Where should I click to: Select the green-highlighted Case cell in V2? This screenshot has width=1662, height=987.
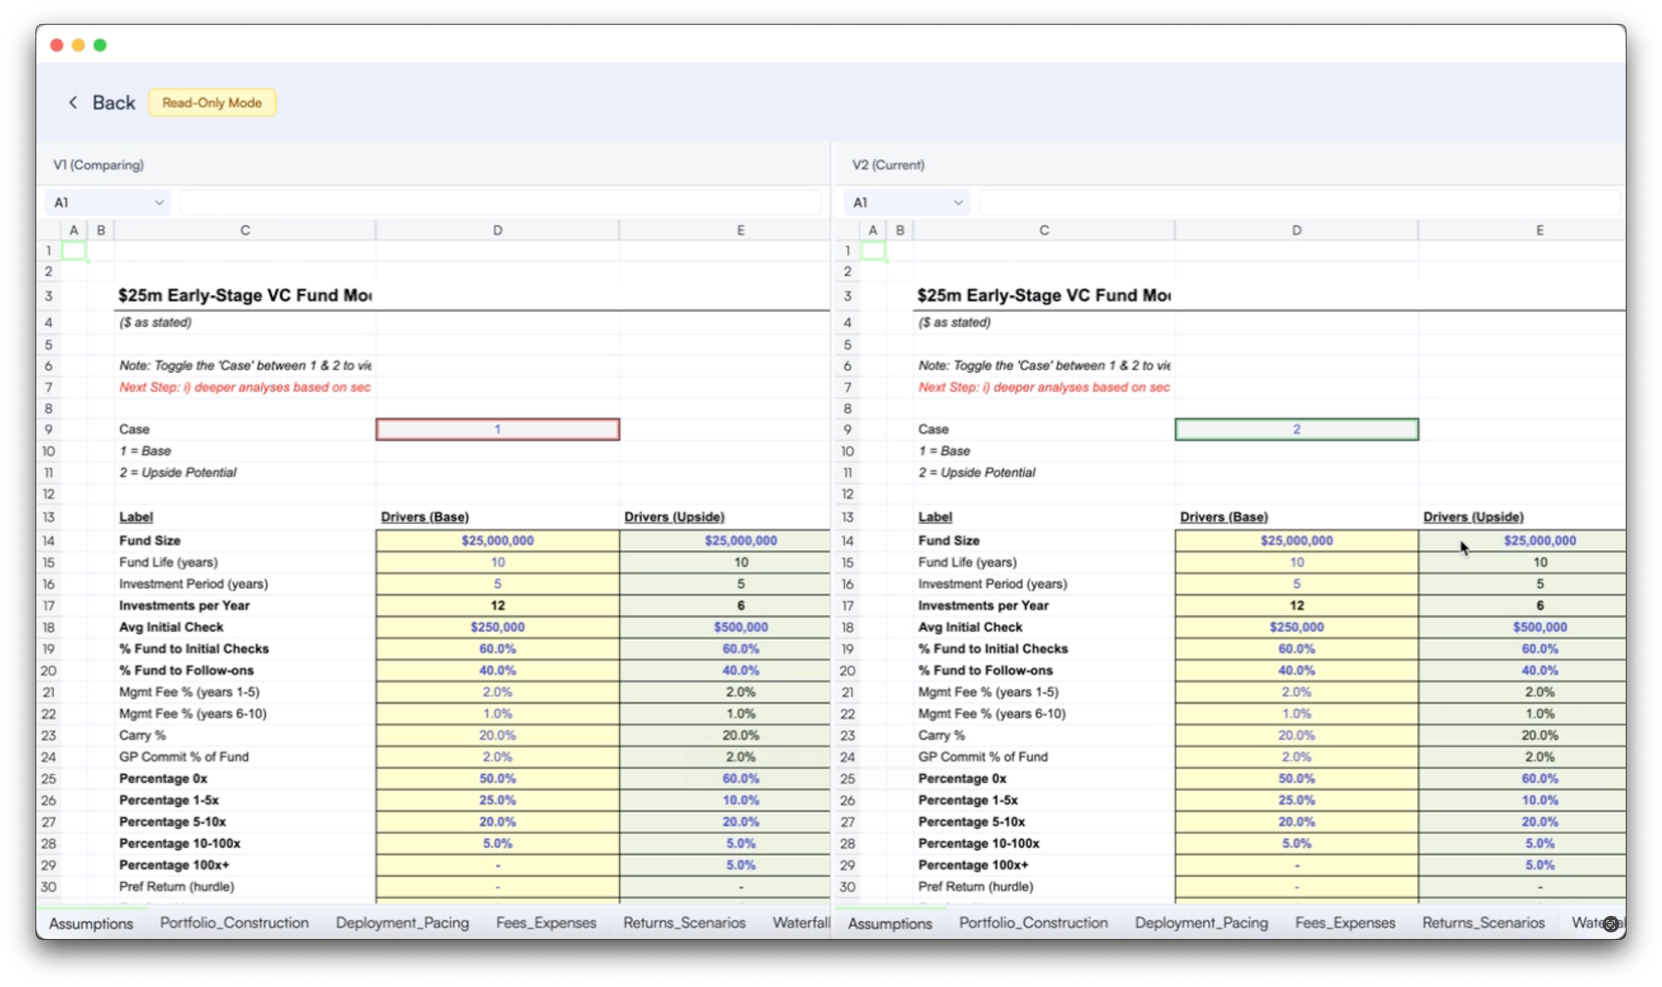[1296, 430]
